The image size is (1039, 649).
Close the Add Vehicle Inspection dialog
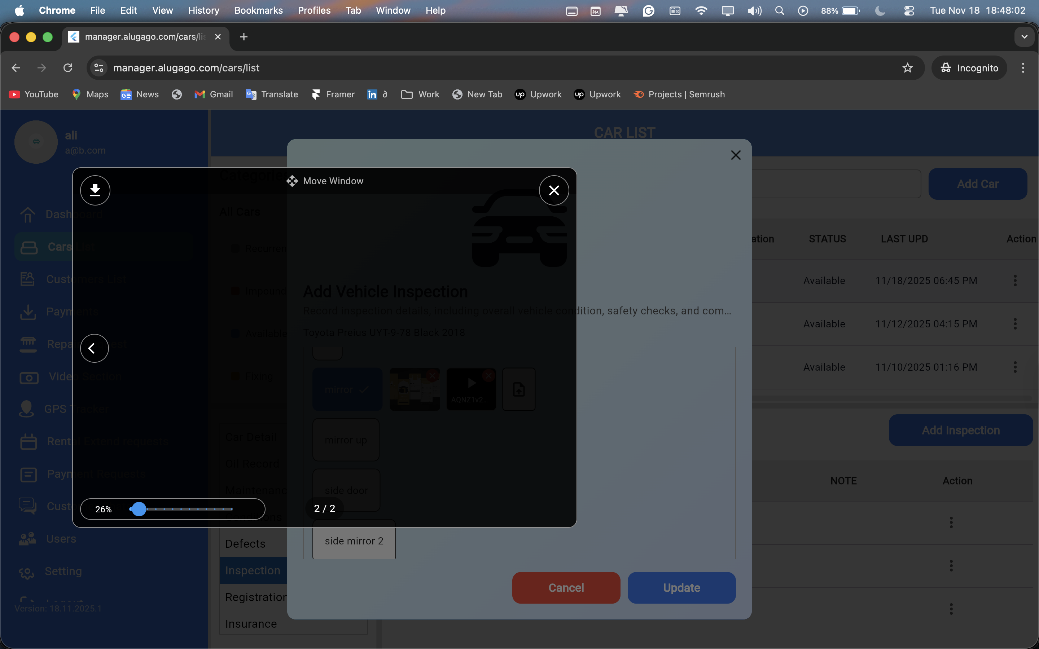pyautogui.click(x=736, y=155)
